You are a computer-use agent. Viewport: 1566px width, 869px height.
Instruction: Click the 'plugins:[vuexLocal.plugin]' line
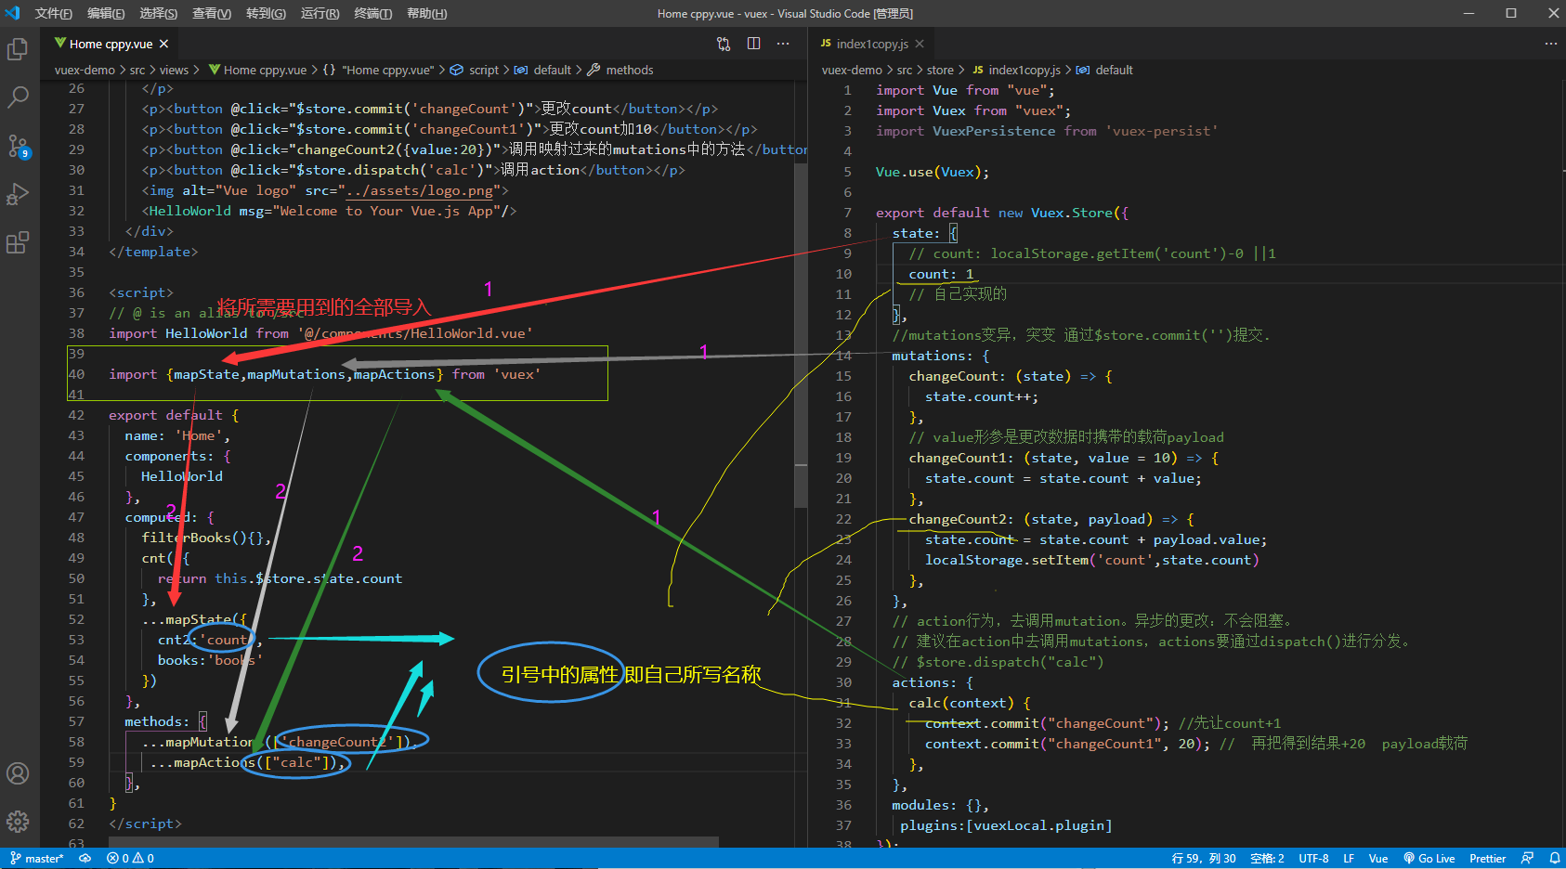click(1006, 825)
